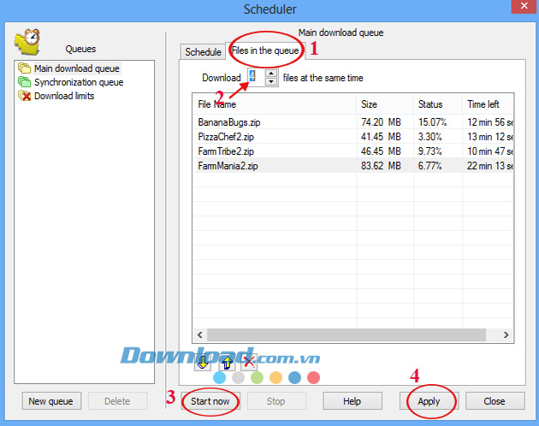The height and width of the screenshot is (426, 539).
Task: Click the Close button at bottom
Action: click(x=495, y=401)
